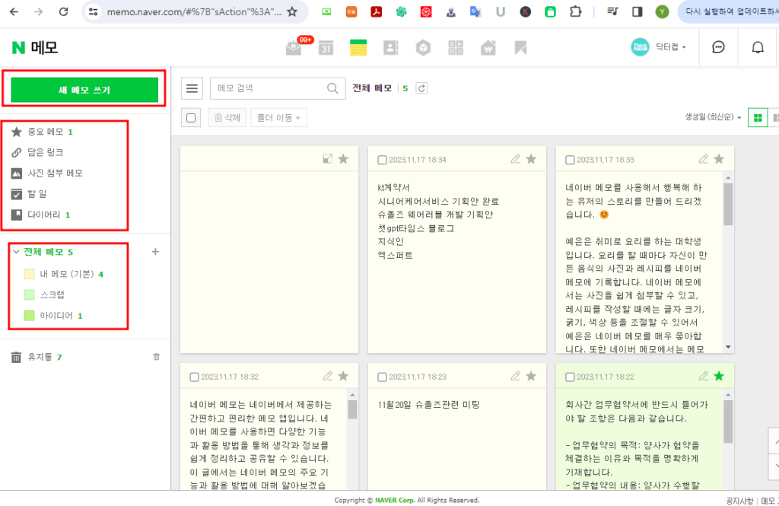Collapse the 전체 메모 folder tree
779x506 pixels.
[x=17, y=252]
